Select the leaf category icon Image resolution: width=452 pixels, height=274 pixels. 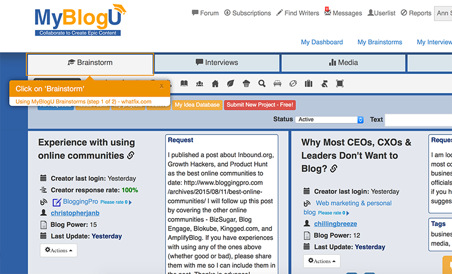point(231,84)
